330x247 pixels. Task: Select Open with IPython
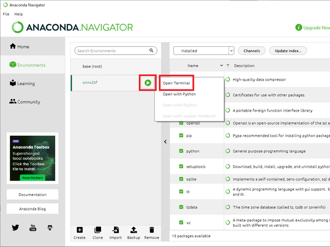click(x=179, y=105)
